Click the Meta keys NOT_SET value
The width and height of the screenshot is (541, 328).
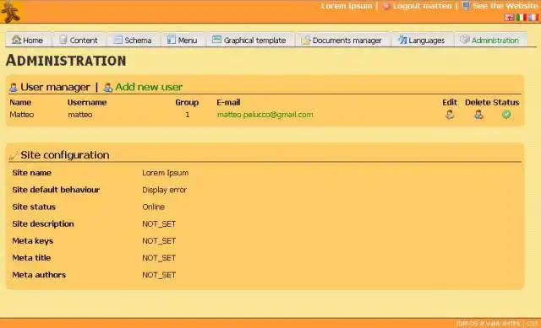click(159, 241)
